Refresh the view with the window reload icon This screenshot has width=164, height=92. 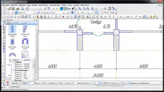(x=113, y=9)
